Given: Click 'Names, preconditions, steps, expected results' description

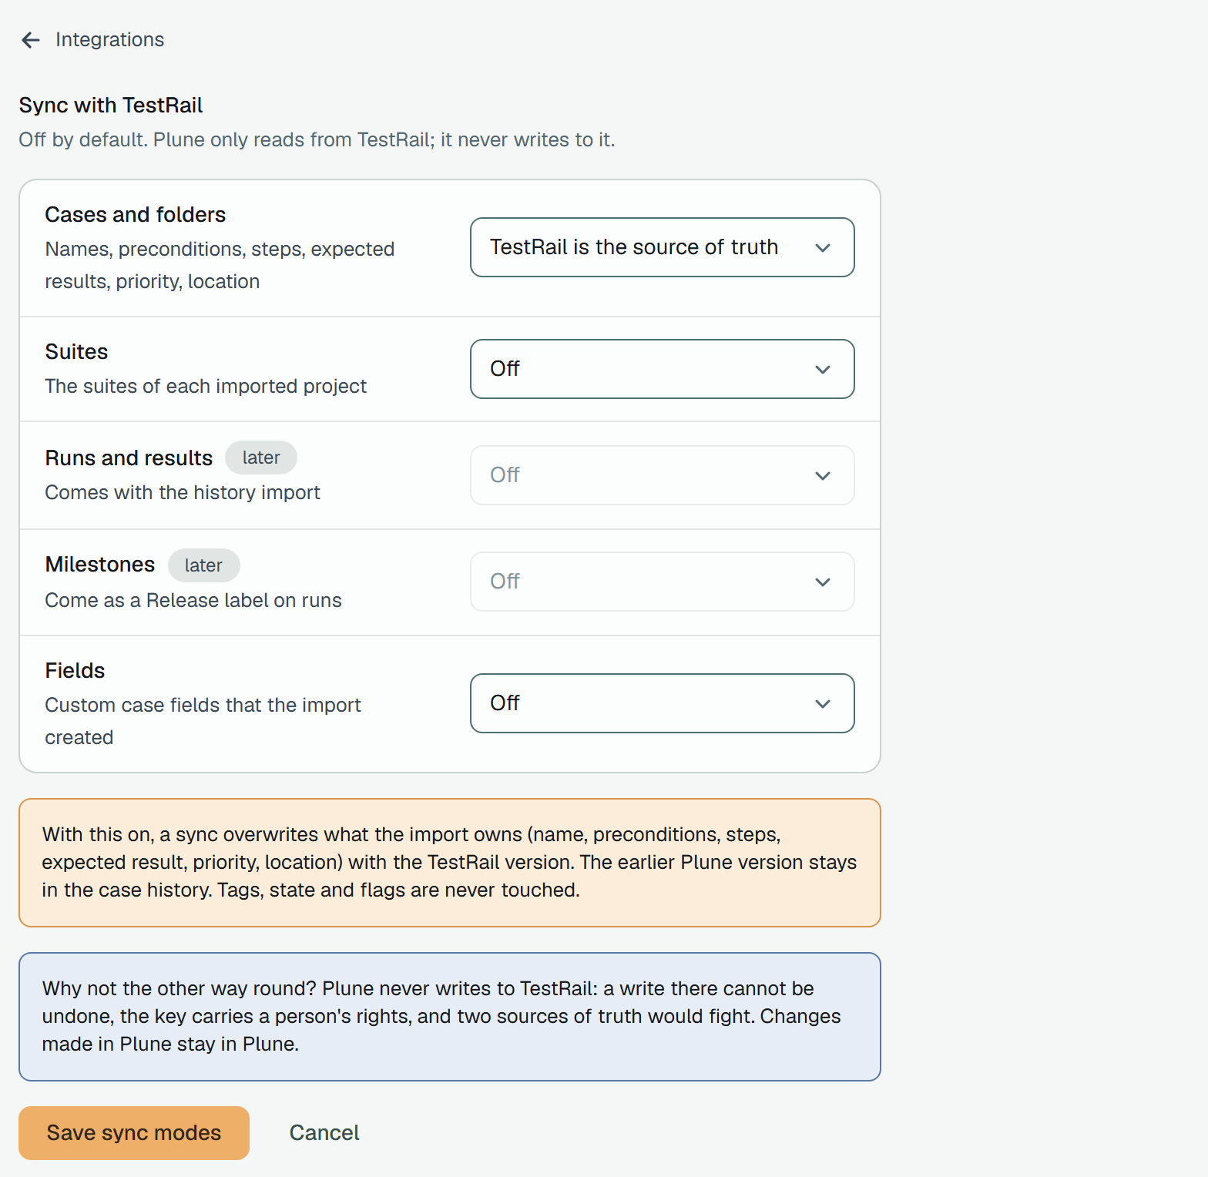Looking at the screenshot, I should (x=220, y=266).
